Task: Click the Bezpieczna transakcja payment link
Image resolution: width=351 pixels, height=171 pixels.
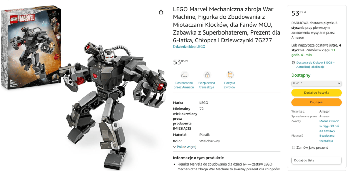Action: coord(327,138)
